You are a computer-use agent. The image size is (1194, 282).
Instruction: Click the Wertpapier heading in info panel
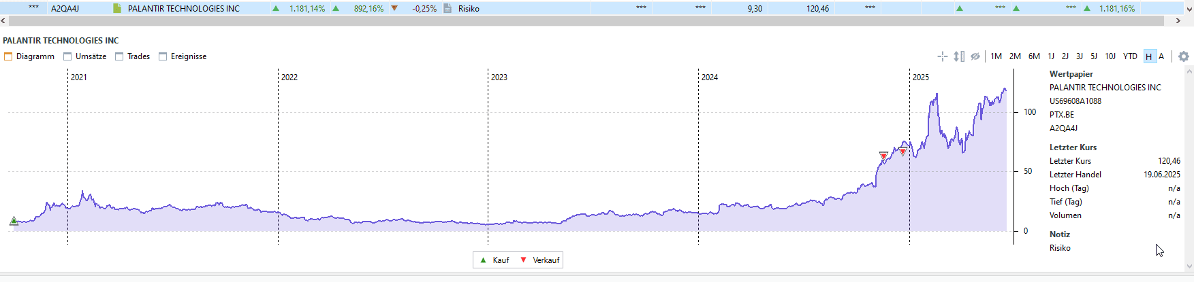pyautogui.click(x=1071, y=74)
